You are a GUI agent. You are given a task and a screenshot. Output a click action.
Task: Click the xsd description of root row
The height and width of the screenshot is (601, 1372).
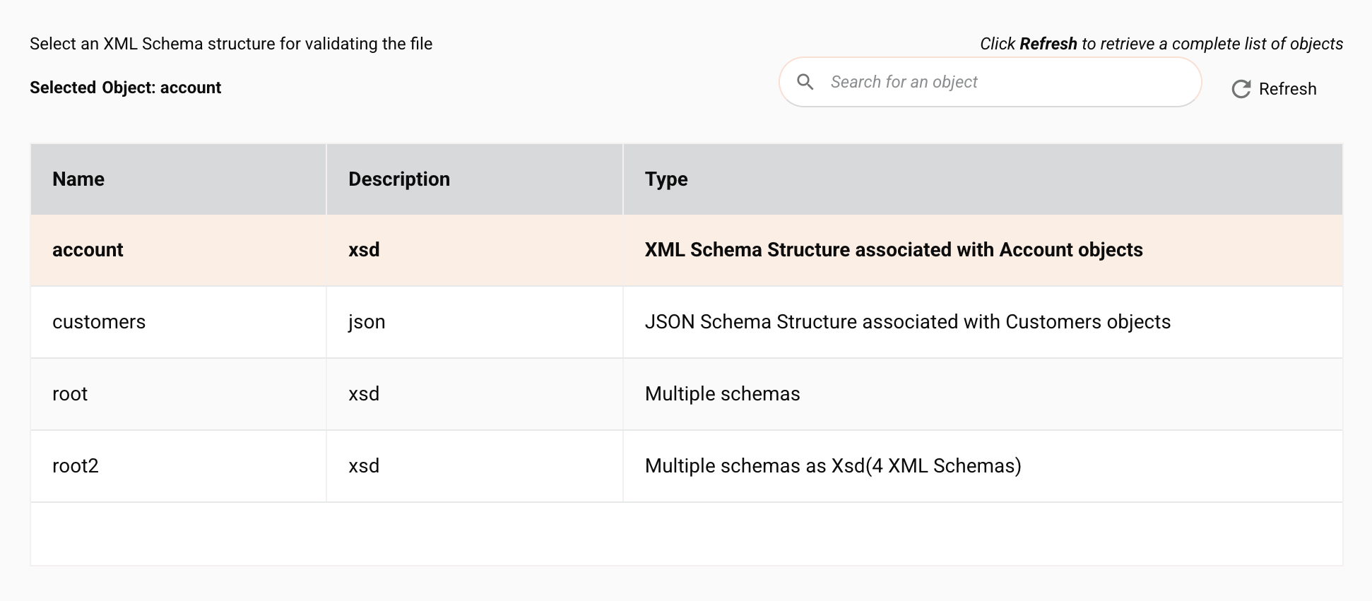pos(364,394)
